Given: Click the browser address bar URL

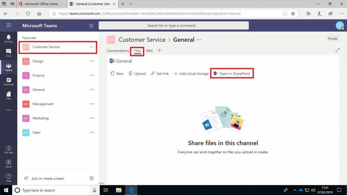Looking at the screenshot, I should 149,14.
